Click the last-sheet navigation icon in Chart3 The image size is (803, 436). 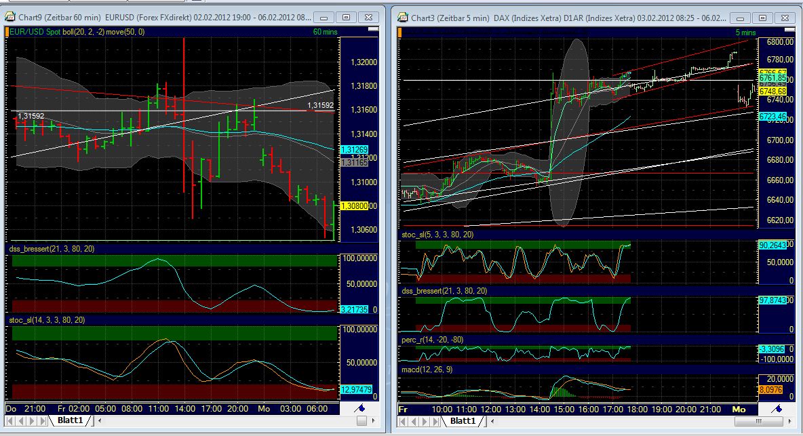pos(434,421)
